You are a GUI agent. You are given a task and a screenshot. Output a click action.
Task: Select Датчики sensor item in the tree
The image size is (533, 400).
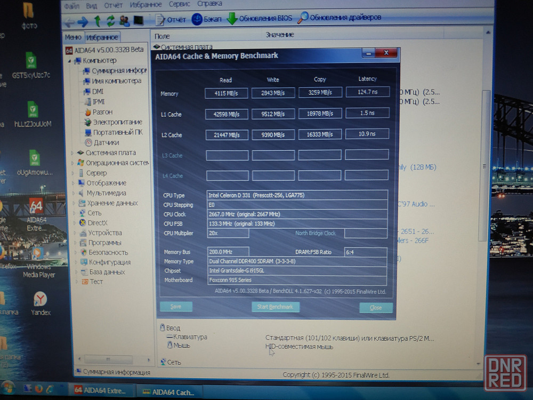(106, 142)
